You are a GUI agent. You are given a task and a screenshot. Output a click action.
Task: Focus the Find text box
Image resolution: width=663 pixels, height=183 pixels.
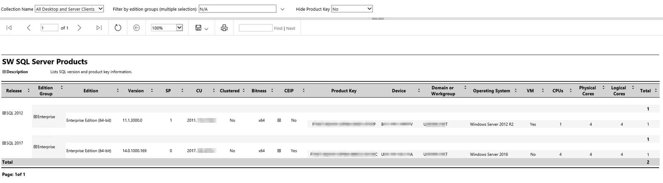click(x=255, y=28)
